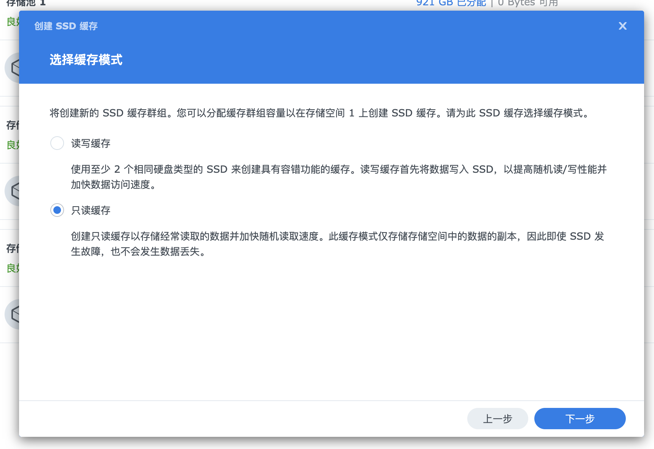Click the 只读缓存 option label
Viewport: 654px width, 449px height.
(x=91, y=210)
